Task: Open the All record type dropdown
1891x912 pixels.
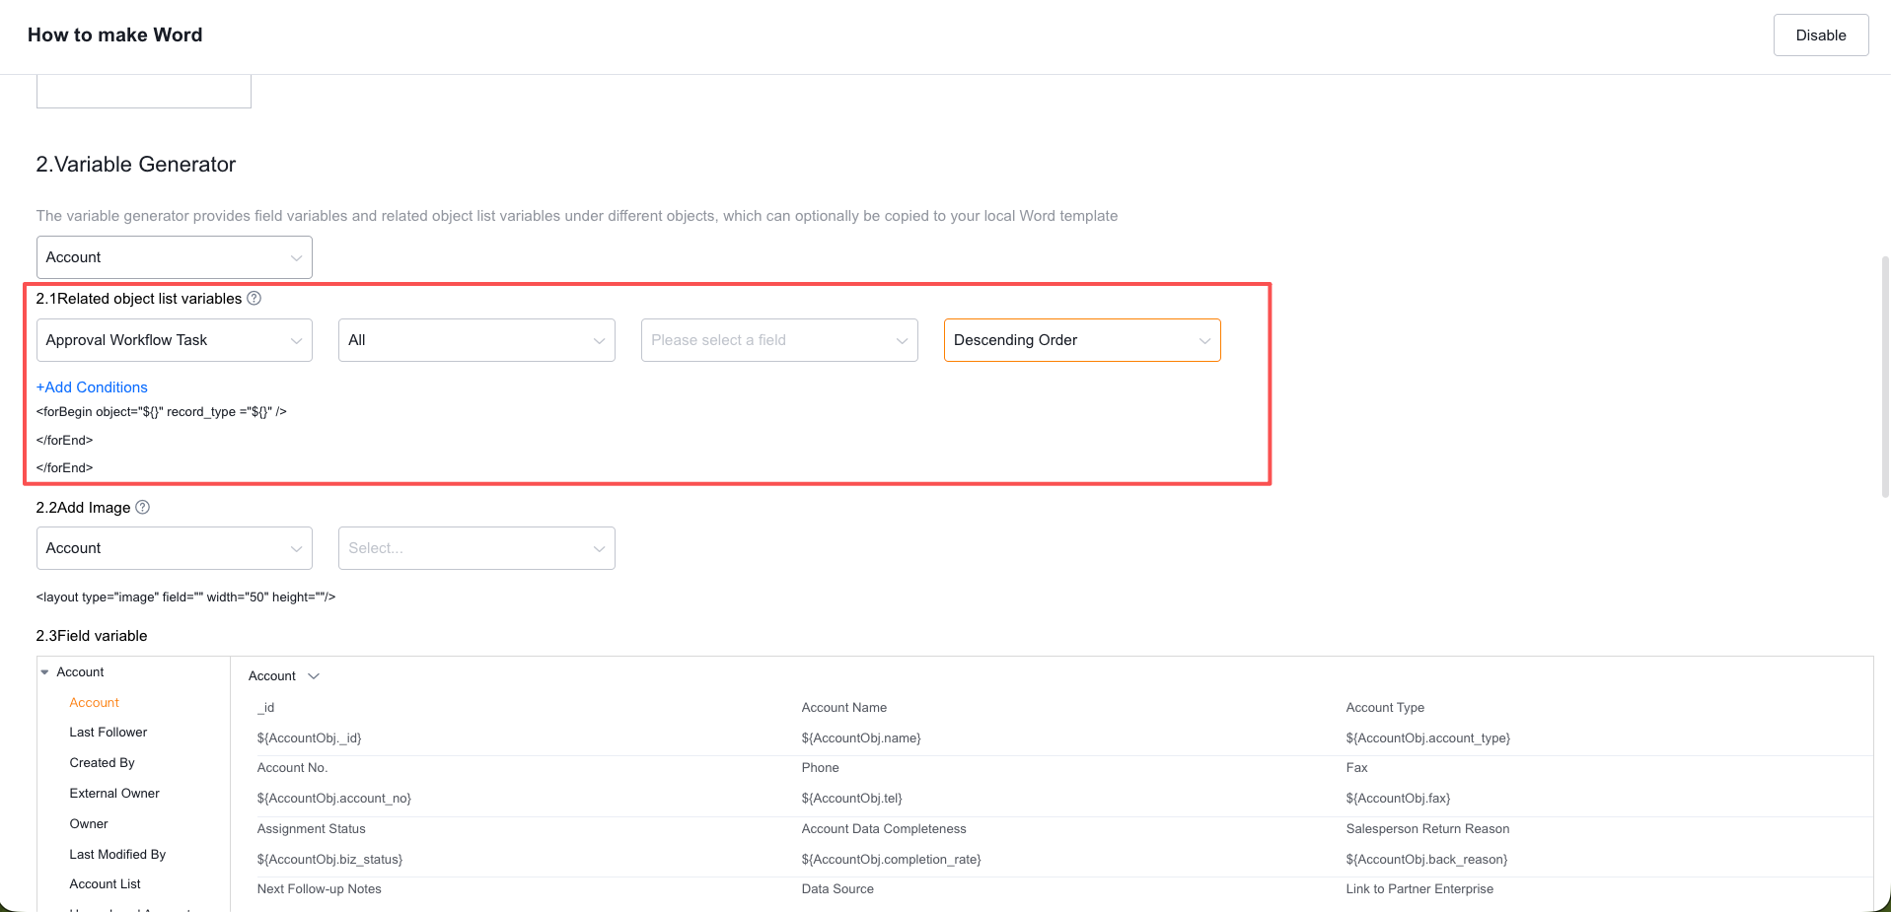Action: coord(476,340)
